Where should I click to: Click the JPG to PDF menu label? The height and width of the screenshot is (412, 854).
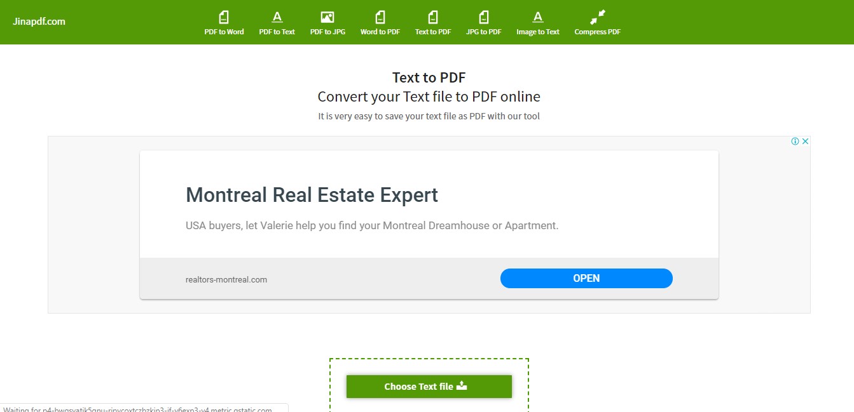tap(484, 32)
